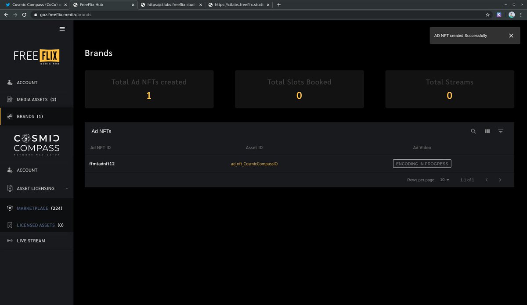Image resolution: width=527 pixels, height=305 pixels.
Task: Open ASSET LICENSING menu item
Action: [x=36, y=189]
